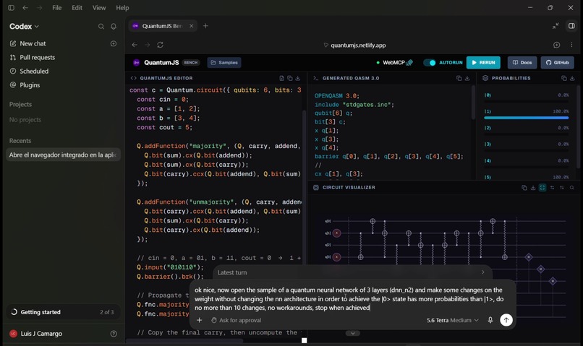
Task: Copy the generated QASM 3.0 output
Action: click(459, 78)
